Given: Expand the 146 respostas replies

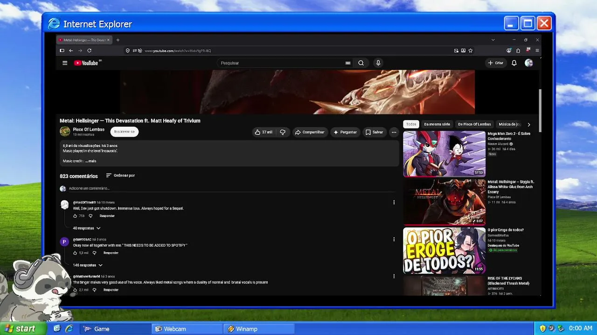Looking at the screenshot, I should click(87, 265).
